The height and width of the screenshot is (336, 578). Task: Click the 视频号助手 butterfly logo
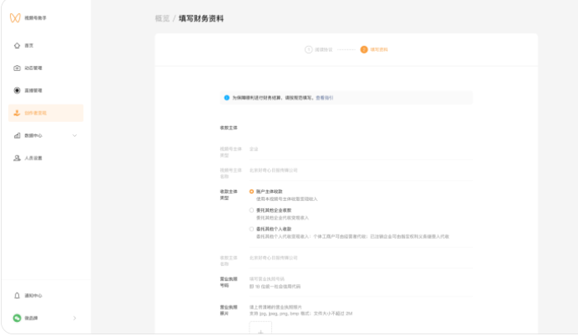pyautogui.click(x=15, y=17)
